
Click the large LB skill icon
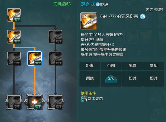tap(89, 21)
